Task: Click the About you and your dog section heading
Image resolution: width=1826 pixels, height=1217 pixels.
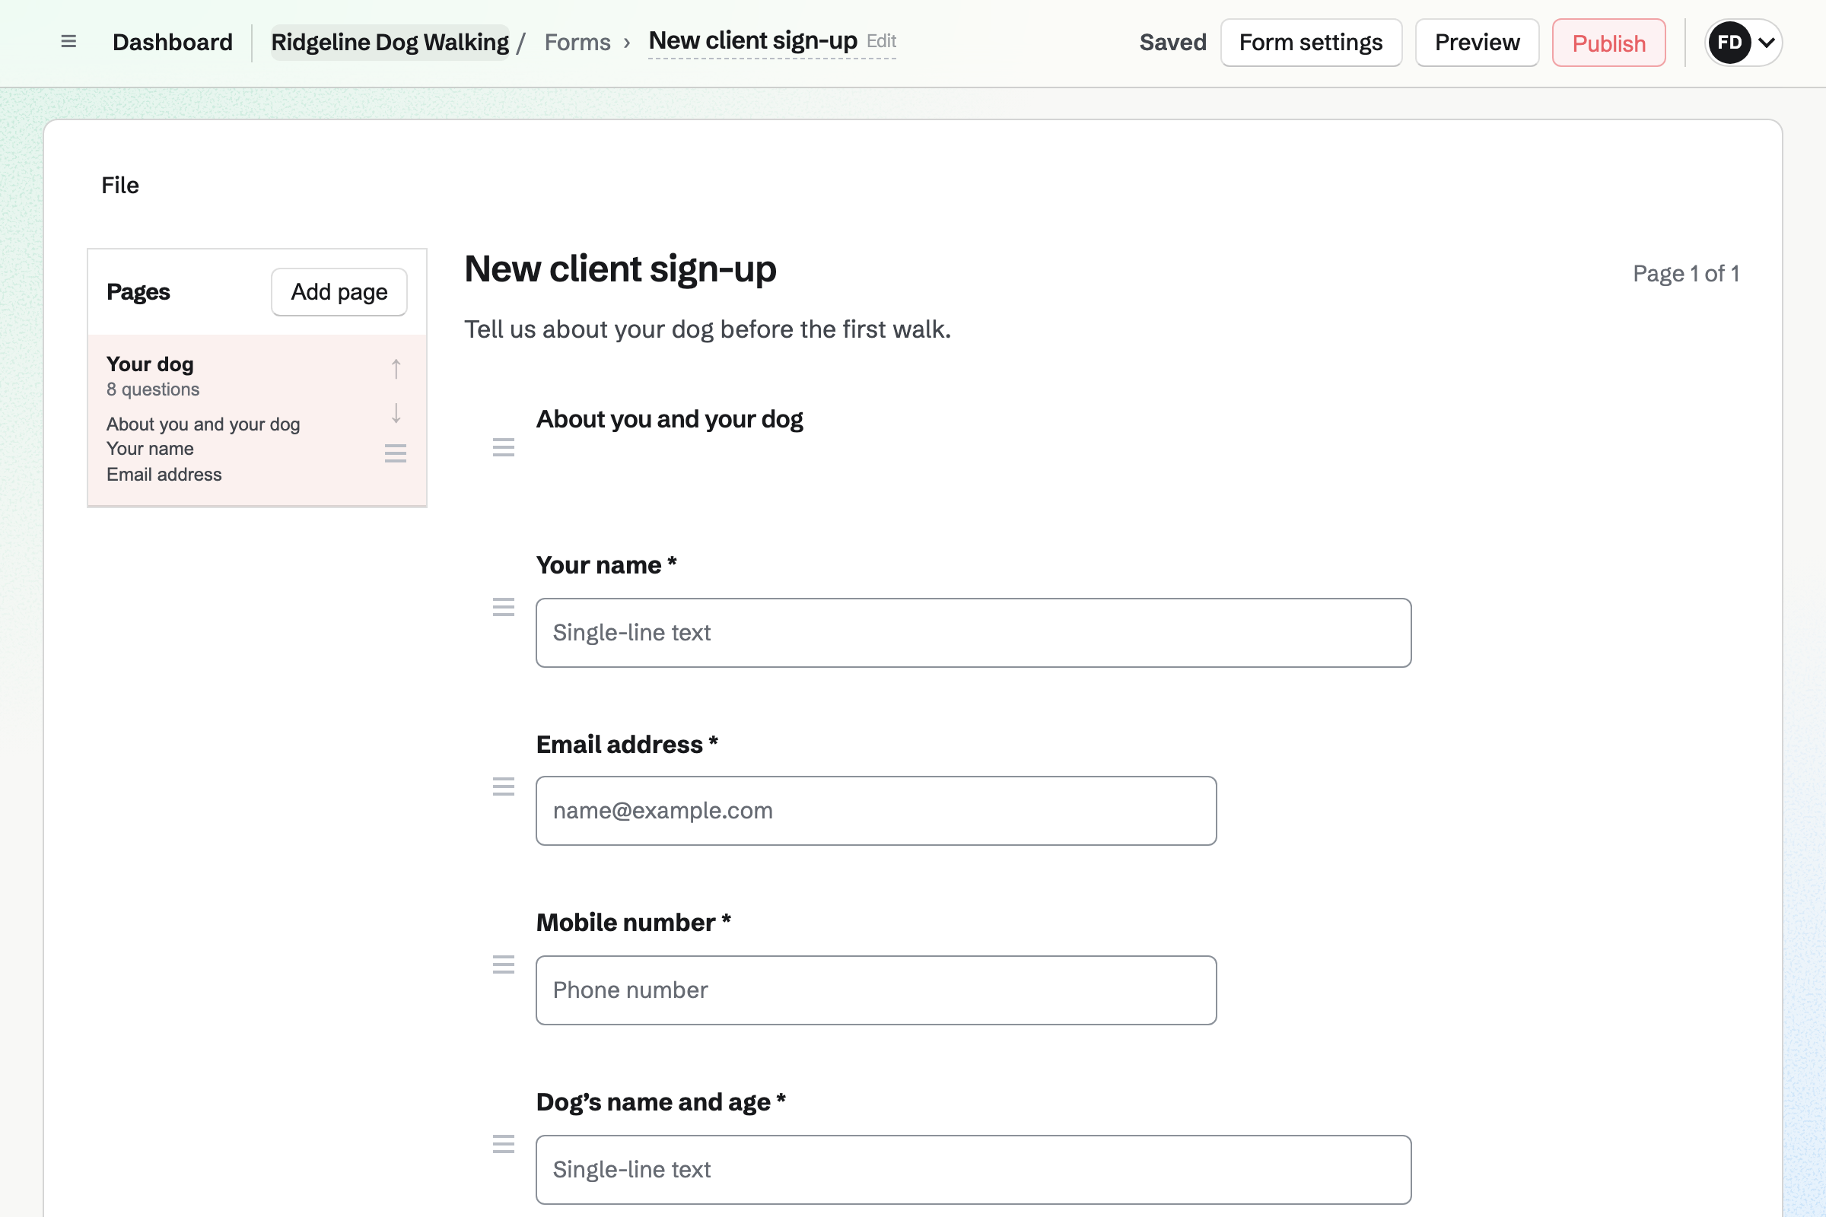Action: [670, 419]
